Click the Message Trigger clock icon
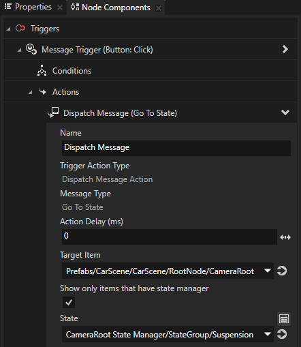 point(31,49)
